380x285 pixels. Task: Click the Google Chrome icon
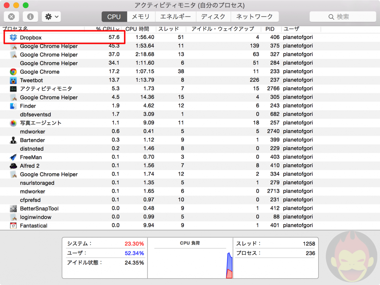coord(13,72)
